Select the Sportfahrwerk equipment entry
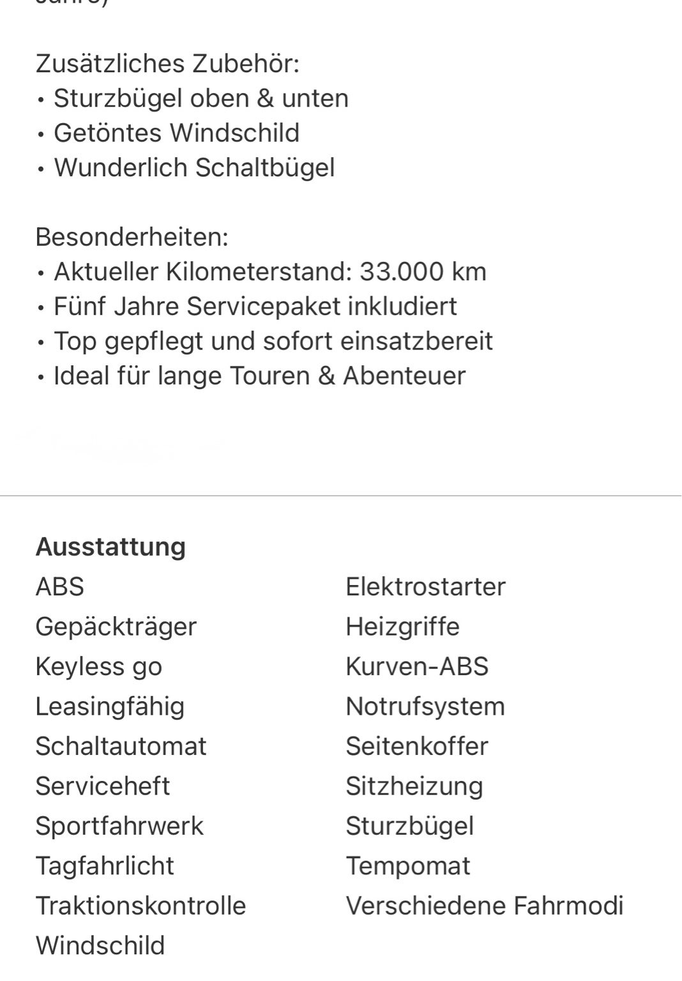This screenshot has height=981, width=682. (119, 826)
